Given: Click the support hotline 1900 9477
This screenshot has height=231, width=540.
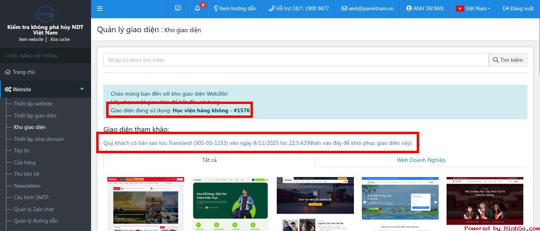Looking at the screenshot, I should click(299, 8).
